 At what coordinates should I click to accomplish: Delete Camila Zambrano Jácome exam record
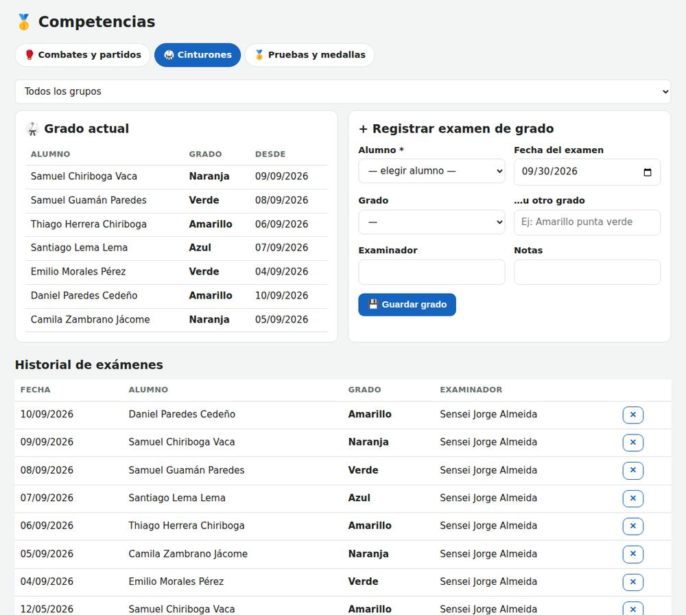click(632, 554)
